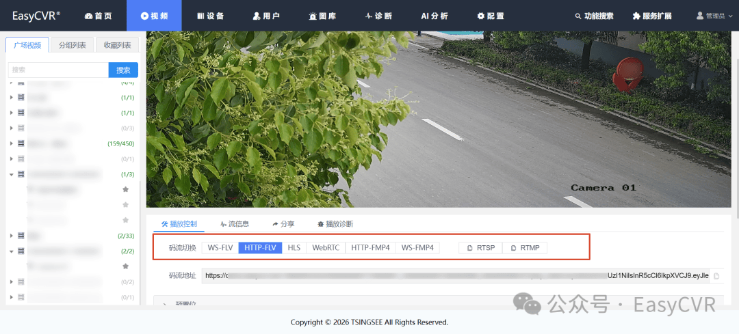Click the 搜索 search button

pyautogui.click(x=123, y=70)
